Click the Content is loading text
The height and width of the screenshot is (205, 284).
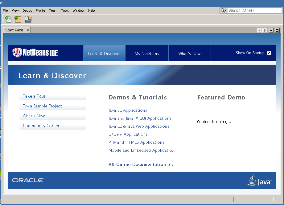tap(214, 122)
